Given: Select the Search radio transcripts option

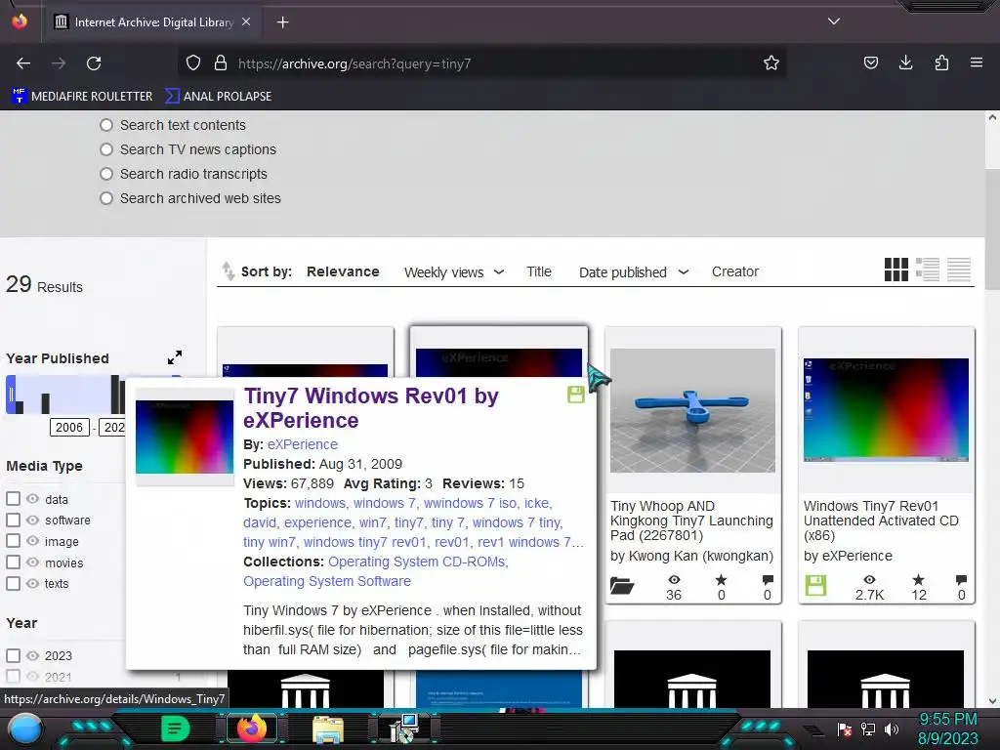Looking at the screenshot, I should click(106, 174).
